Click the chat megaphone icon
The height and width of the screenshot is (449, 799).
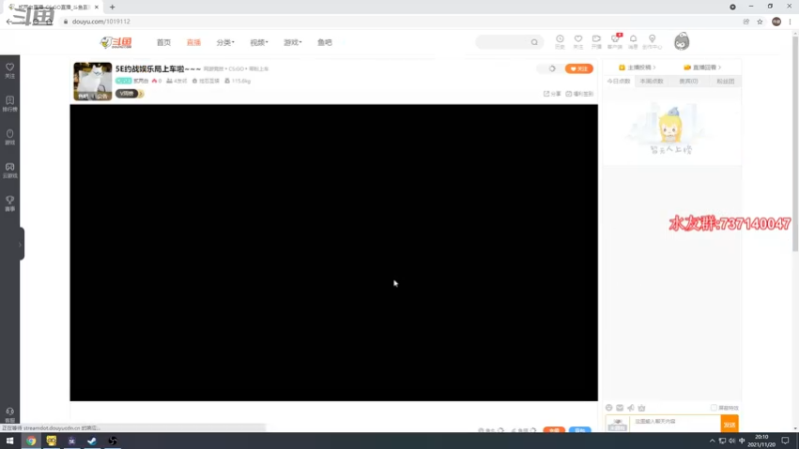click(x=631, y=408)
